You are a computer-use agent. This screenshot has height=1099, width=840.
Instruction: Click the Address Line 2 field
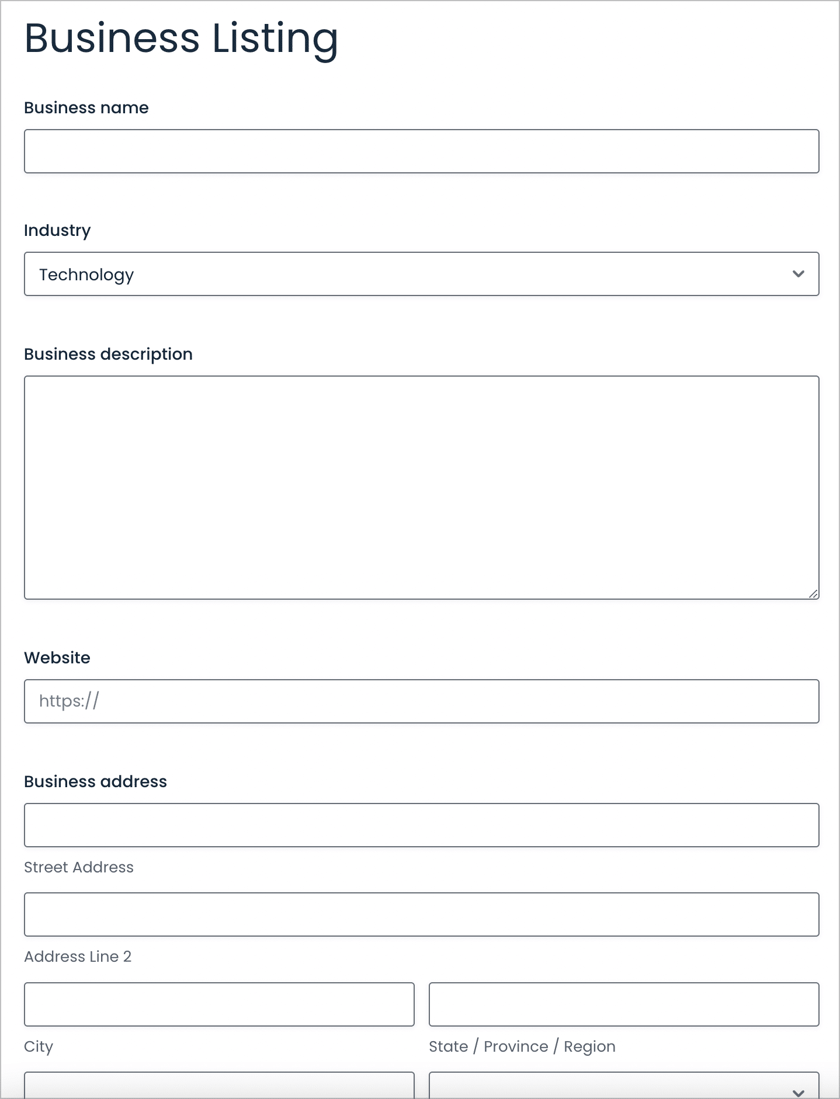(x=421, y=914)
